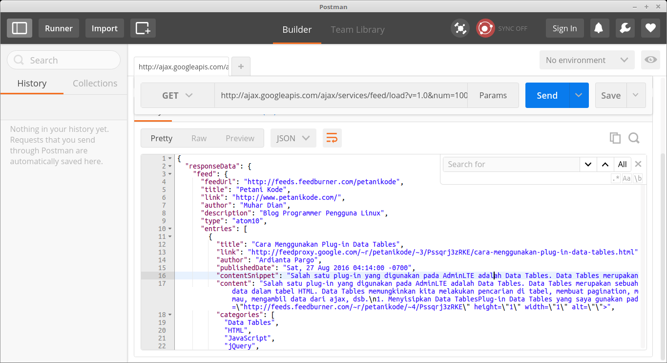This screenshot has height=363, width=667.
Task: Open the Params editor
Action: [x=493, y=95]
